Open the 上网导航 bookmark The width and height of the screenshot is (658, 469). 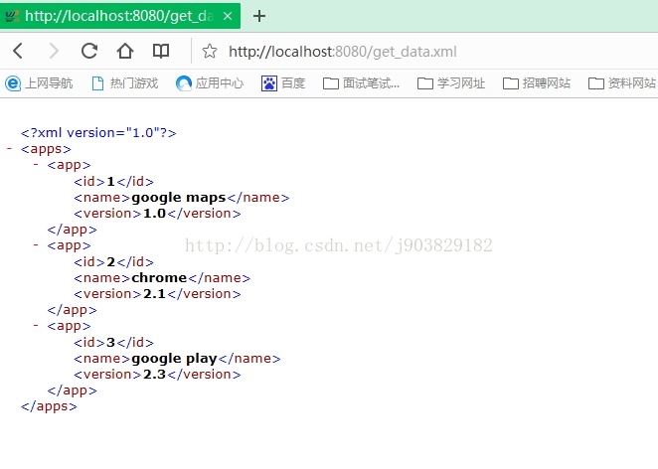39,83
